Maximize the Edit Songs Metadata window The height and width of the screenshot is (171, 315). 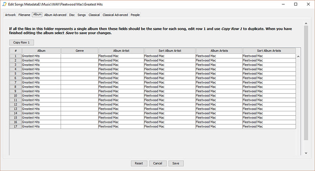click(296, 4)
